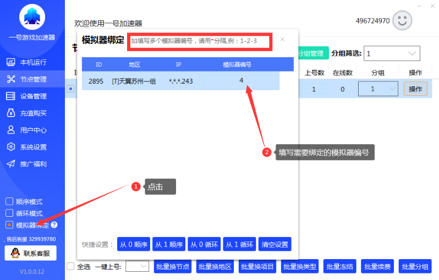Close the 模拟器绑定 dialog
This screenshot has width=439, height=280.
click(283, 40)
